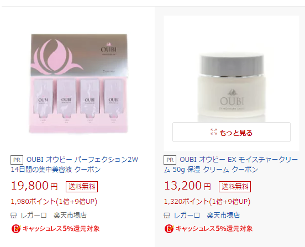Open the OUBI パーフェクション2W product title link
Image resolution: width=305 pixels, height=247 pixels.
coord(74,165)
